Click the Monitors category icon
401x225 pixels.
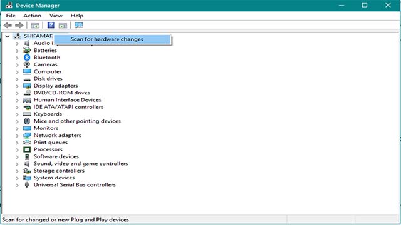[x=27, y=128]
